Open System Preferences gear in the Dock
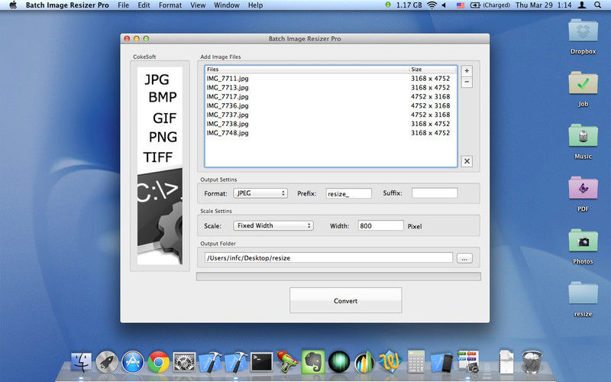 point(184,362)
